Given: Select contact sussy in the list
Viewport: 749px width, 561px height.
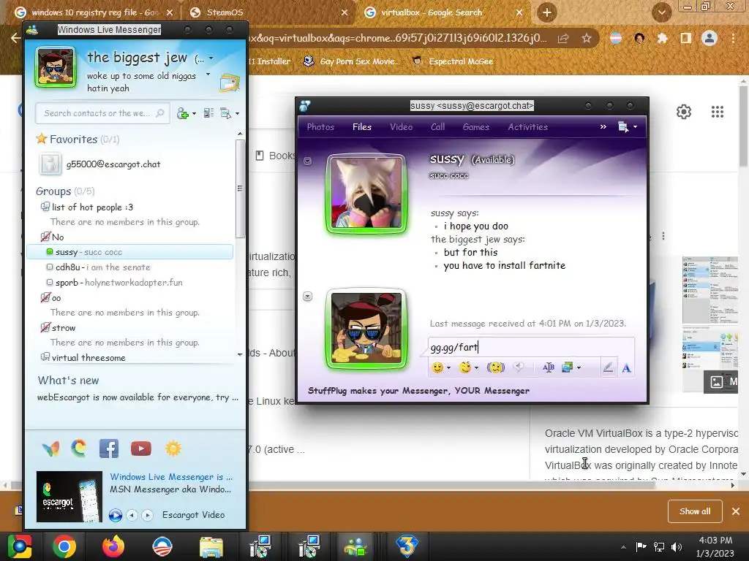Looking at the screenshot, I should point(130,252).
